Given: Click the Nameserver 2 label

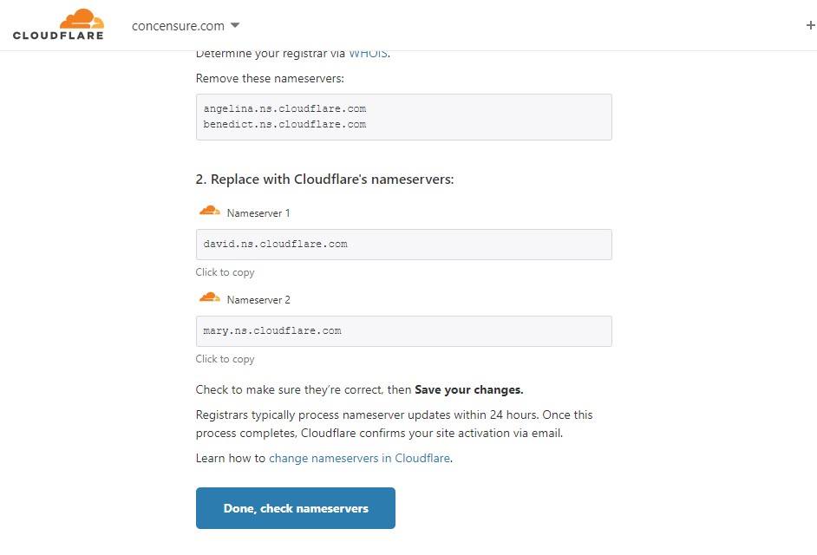Looking at the screenshot, I should [258, 300].
